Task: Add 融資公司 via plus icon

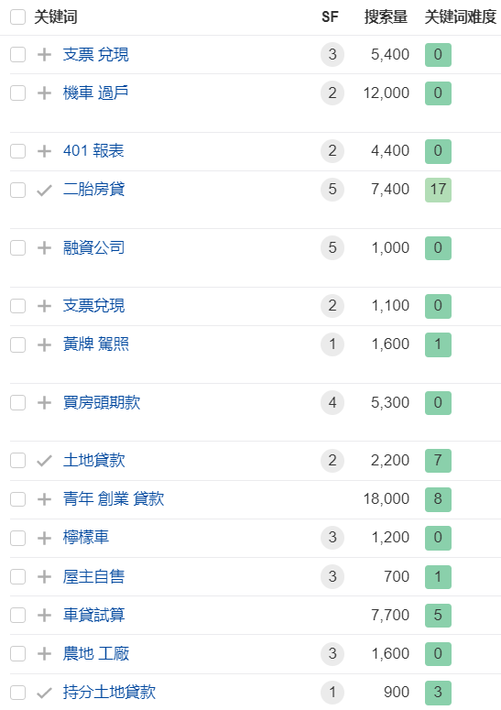Action: [44, 248]
